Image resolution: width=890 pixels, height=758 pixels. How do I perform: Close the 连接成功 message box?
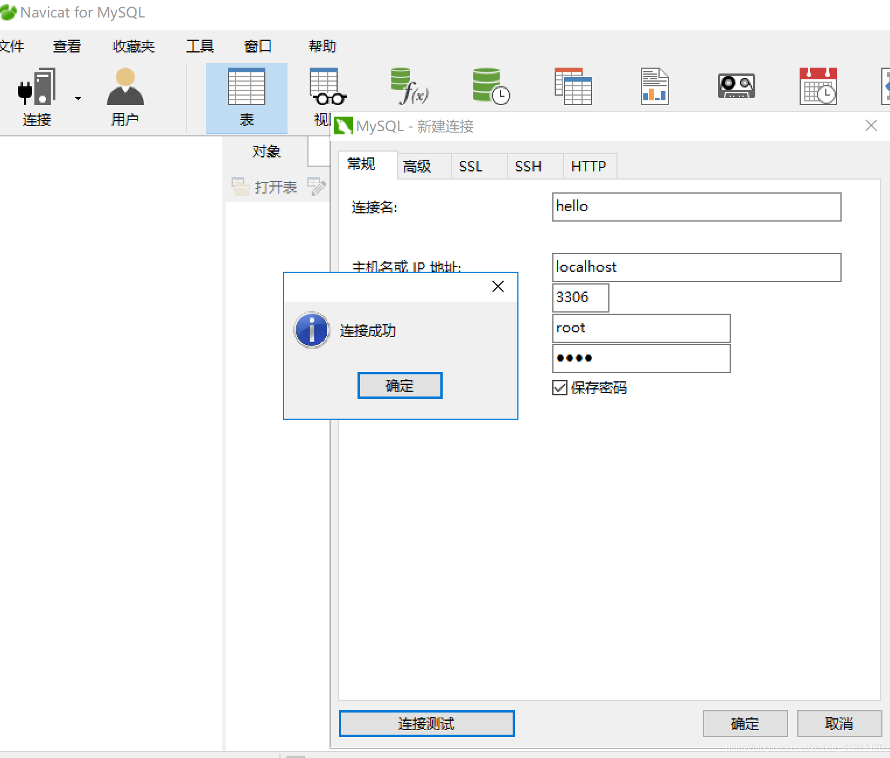498,286
